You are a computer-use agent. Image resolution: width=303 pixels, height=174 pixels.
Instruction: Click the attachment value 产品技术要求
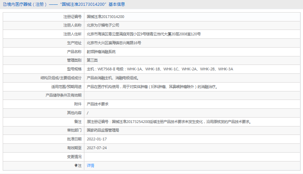pos(98,104)
